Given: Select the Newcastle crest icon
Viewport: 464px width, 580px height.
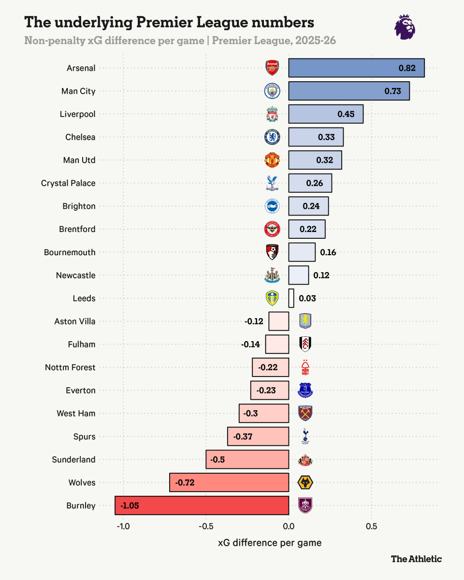Looking at the screenshot, I should point(272,275).
